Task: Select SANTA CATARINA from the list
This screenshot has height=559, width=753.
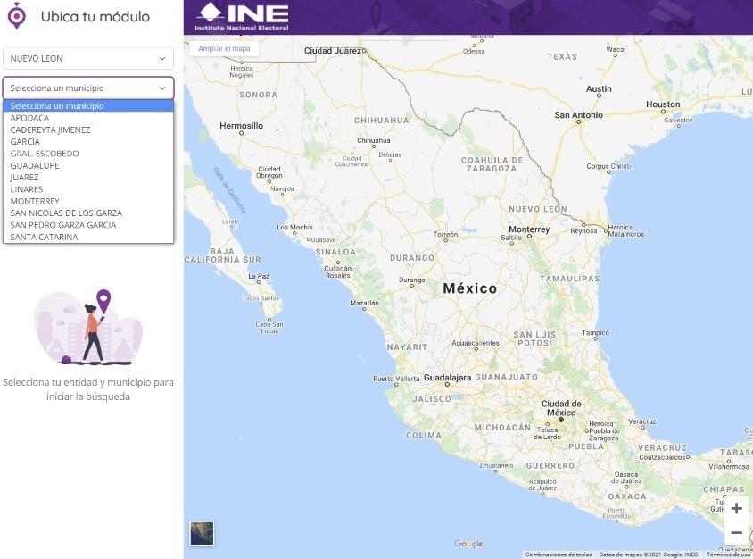Action: coord(44,237)
